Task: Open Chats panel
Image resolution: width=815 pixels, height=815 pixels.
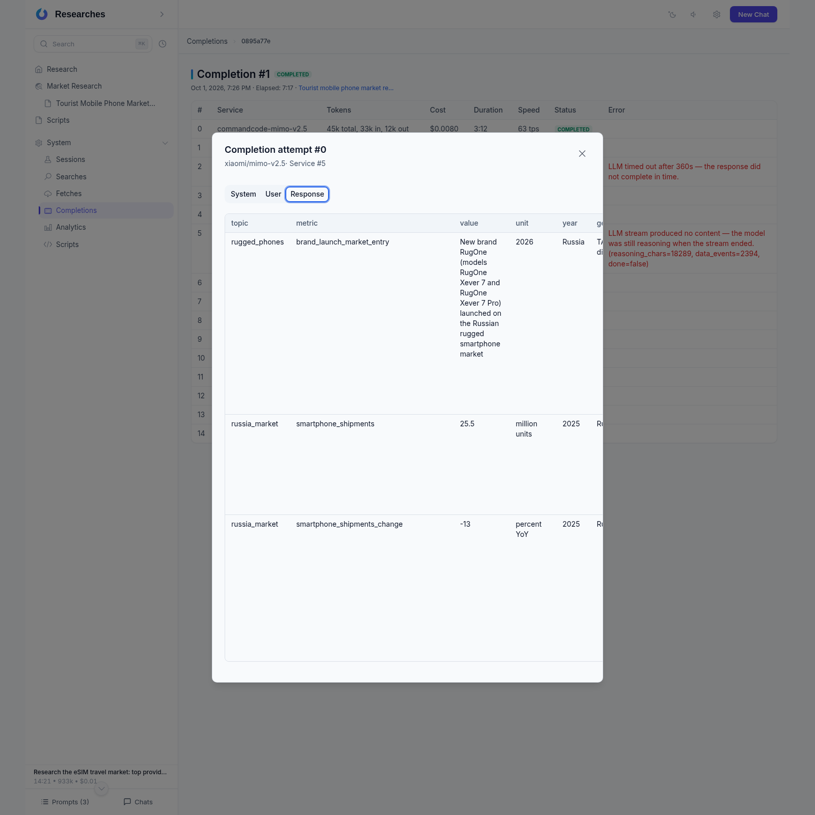Action: 138,802
